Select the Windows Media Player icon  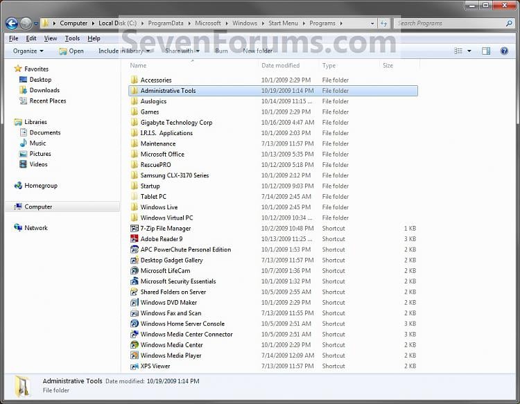(135, 355)
